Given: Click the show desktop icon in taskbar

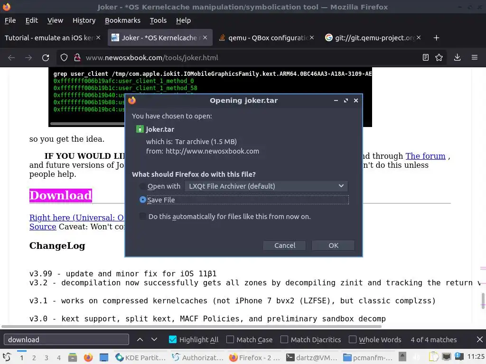Looking at the screenshot, I should (104, 357).
